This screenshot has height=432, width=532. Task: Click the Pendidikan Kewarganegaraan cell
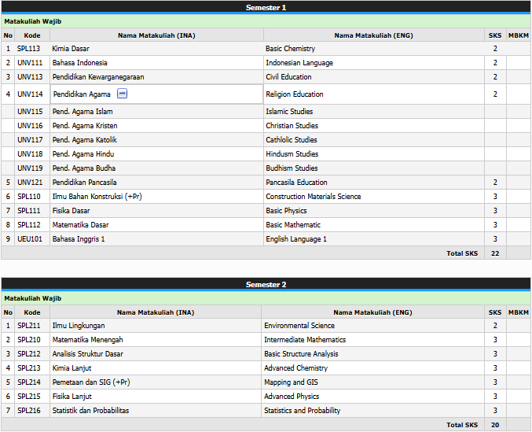coord(97,77)
